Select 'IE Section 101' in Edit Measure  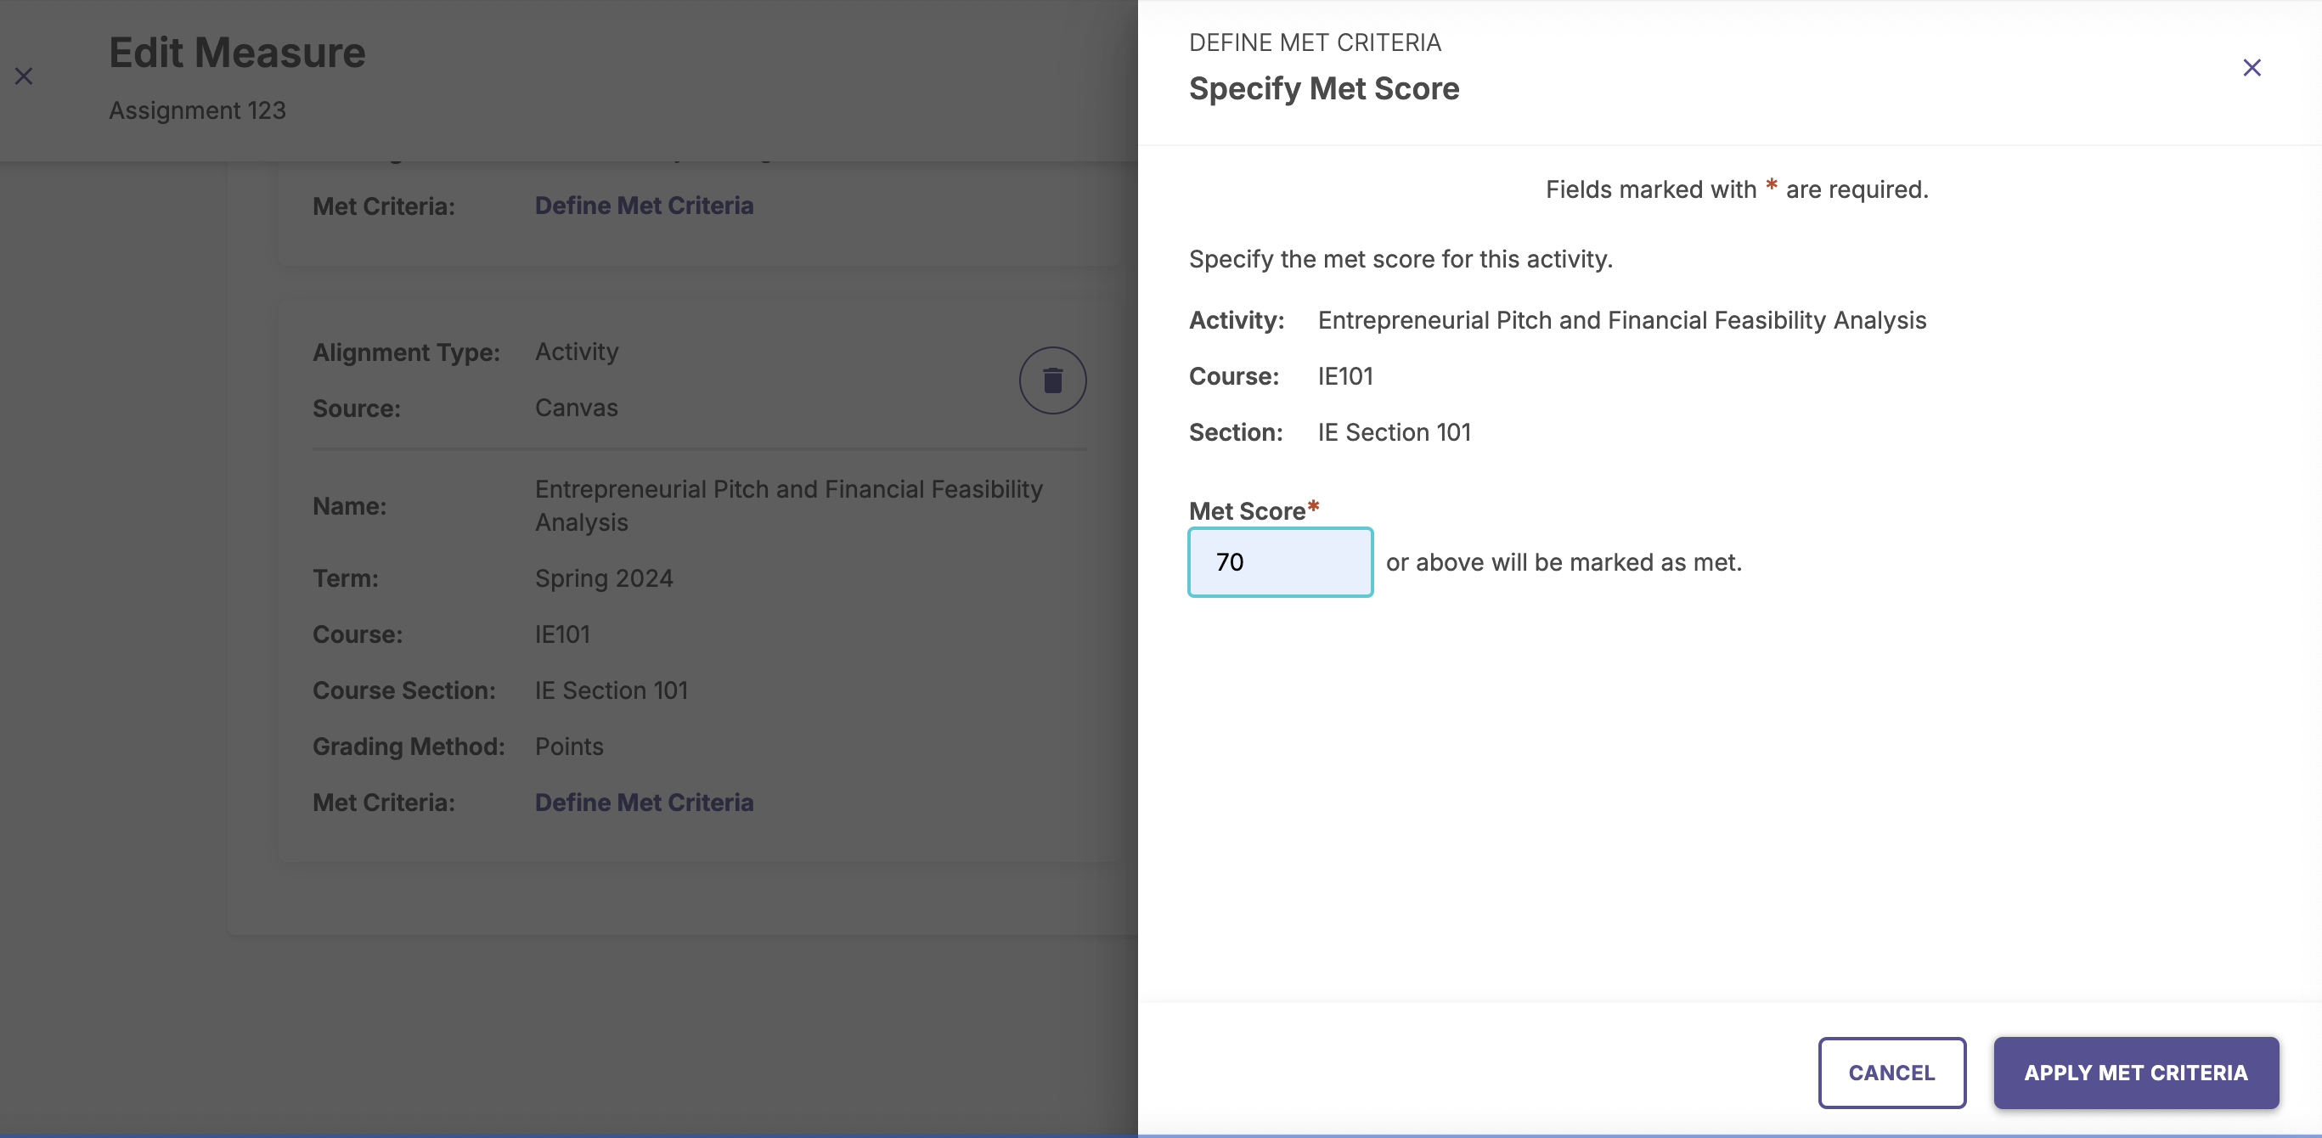tap(611, 690)
